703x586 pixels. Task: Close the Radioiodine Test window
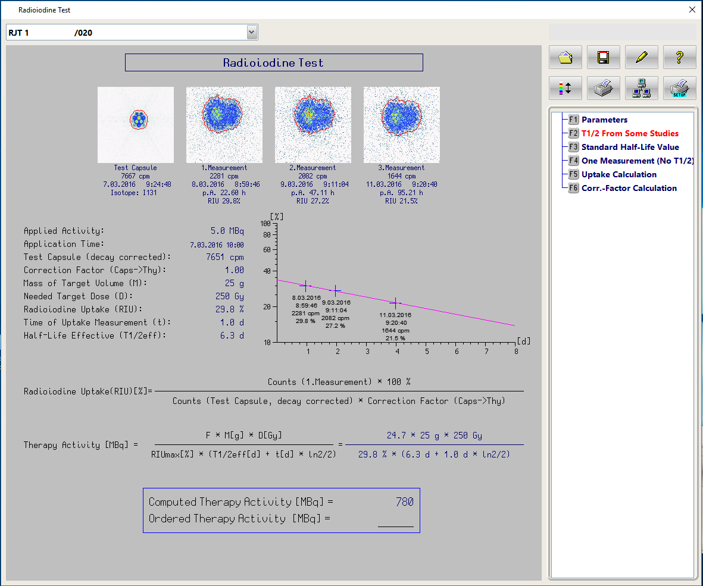click(692, 10)
